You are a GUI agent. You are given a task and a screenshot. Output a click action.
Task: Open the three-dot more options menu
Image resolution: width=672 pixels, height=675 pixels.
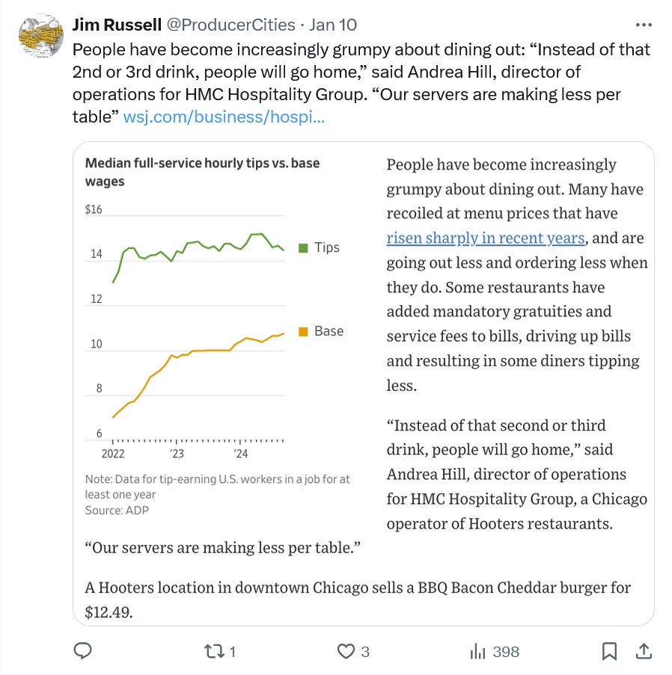[x=644, y=25]
